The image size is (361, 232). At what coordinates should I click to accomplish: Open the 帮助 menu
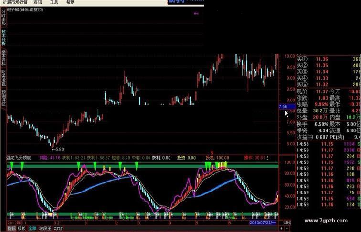tap(71, 2)
